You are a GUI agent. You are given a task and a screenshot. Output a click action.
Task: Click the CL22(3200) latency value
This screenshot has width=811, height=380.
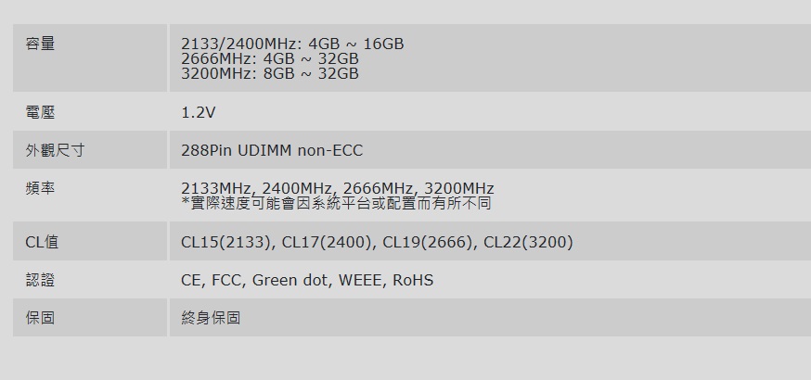point(528,242)
